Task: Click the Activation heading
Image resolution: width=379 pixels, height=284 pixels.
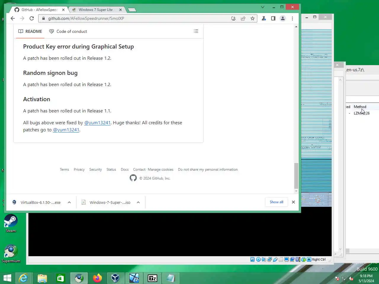Action: (x=37, y=99)
